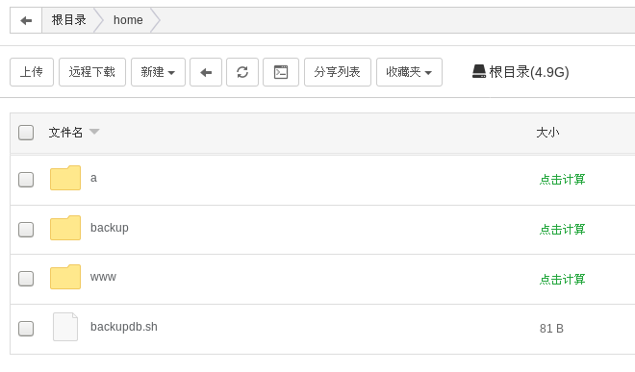Check the box for backup folder
Image resolution: width=635 pixels, height=372 pixels.
26,230
